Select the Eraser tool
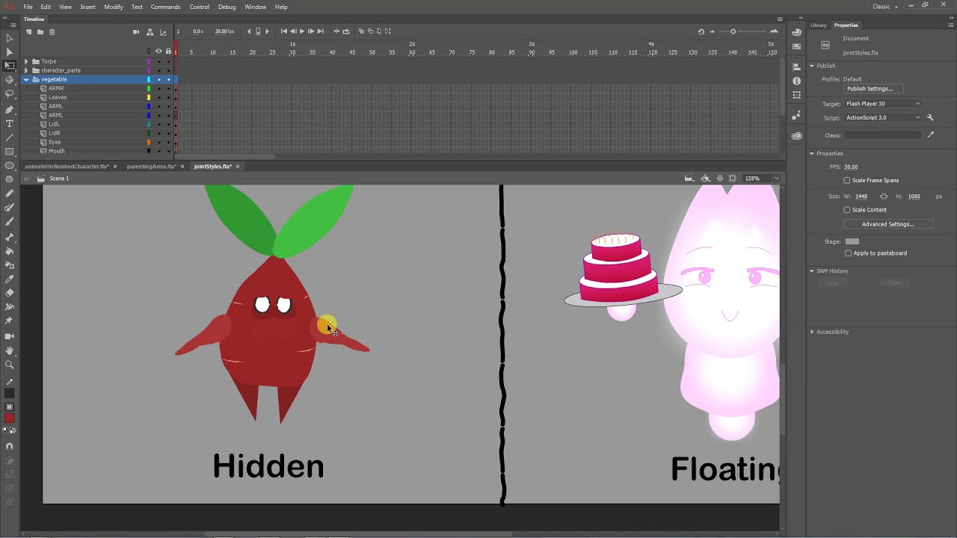The height and width of the screenshot is (538, 957). click(x=9, y=293)
